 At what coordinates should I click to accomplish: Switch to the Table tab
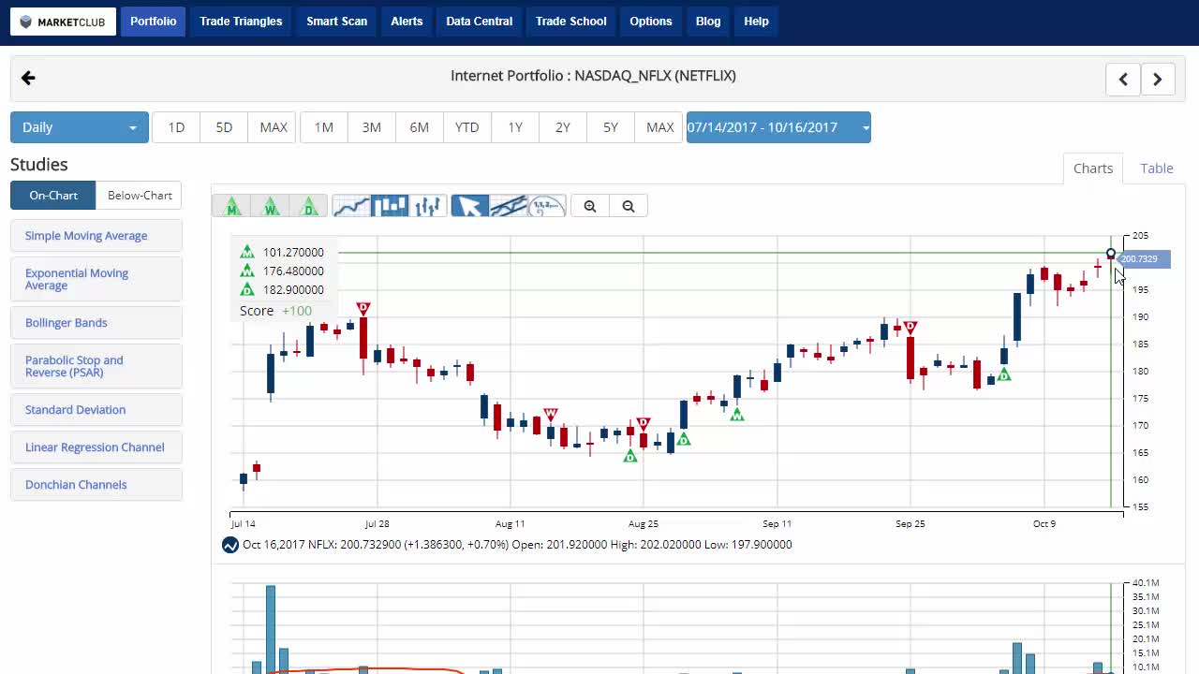(1157, 168)
